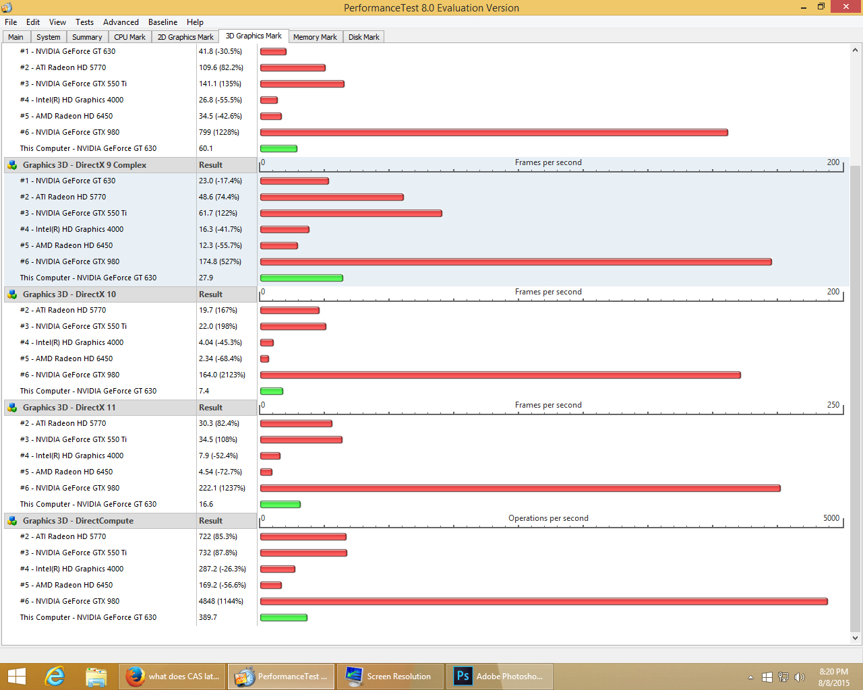
Task: Show hidden system tray icons
Action: pyautogui.click(x=751, y=677)
